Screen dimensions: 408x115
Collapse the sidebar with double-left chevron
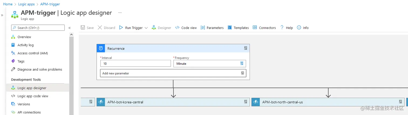click(70, 28)
